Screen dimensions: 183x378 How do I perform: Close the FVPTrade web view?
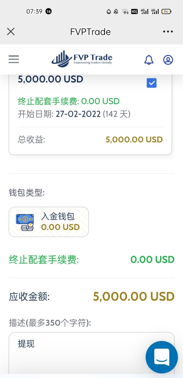tap(11, 32)
